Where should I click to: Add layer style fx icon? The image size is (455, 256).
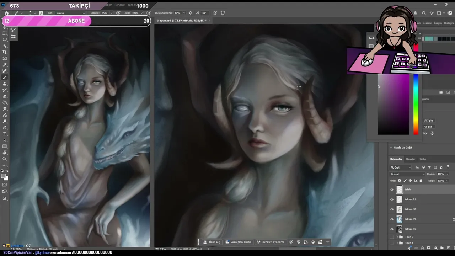422,248
